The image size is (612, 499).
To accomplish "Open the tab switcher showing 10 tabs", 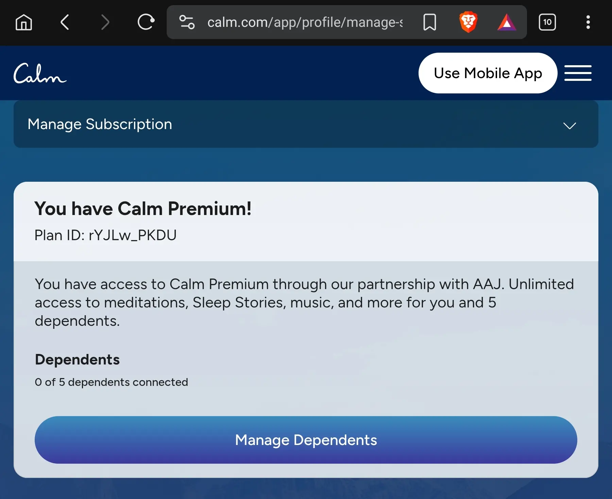I will [x=547, y=22].
